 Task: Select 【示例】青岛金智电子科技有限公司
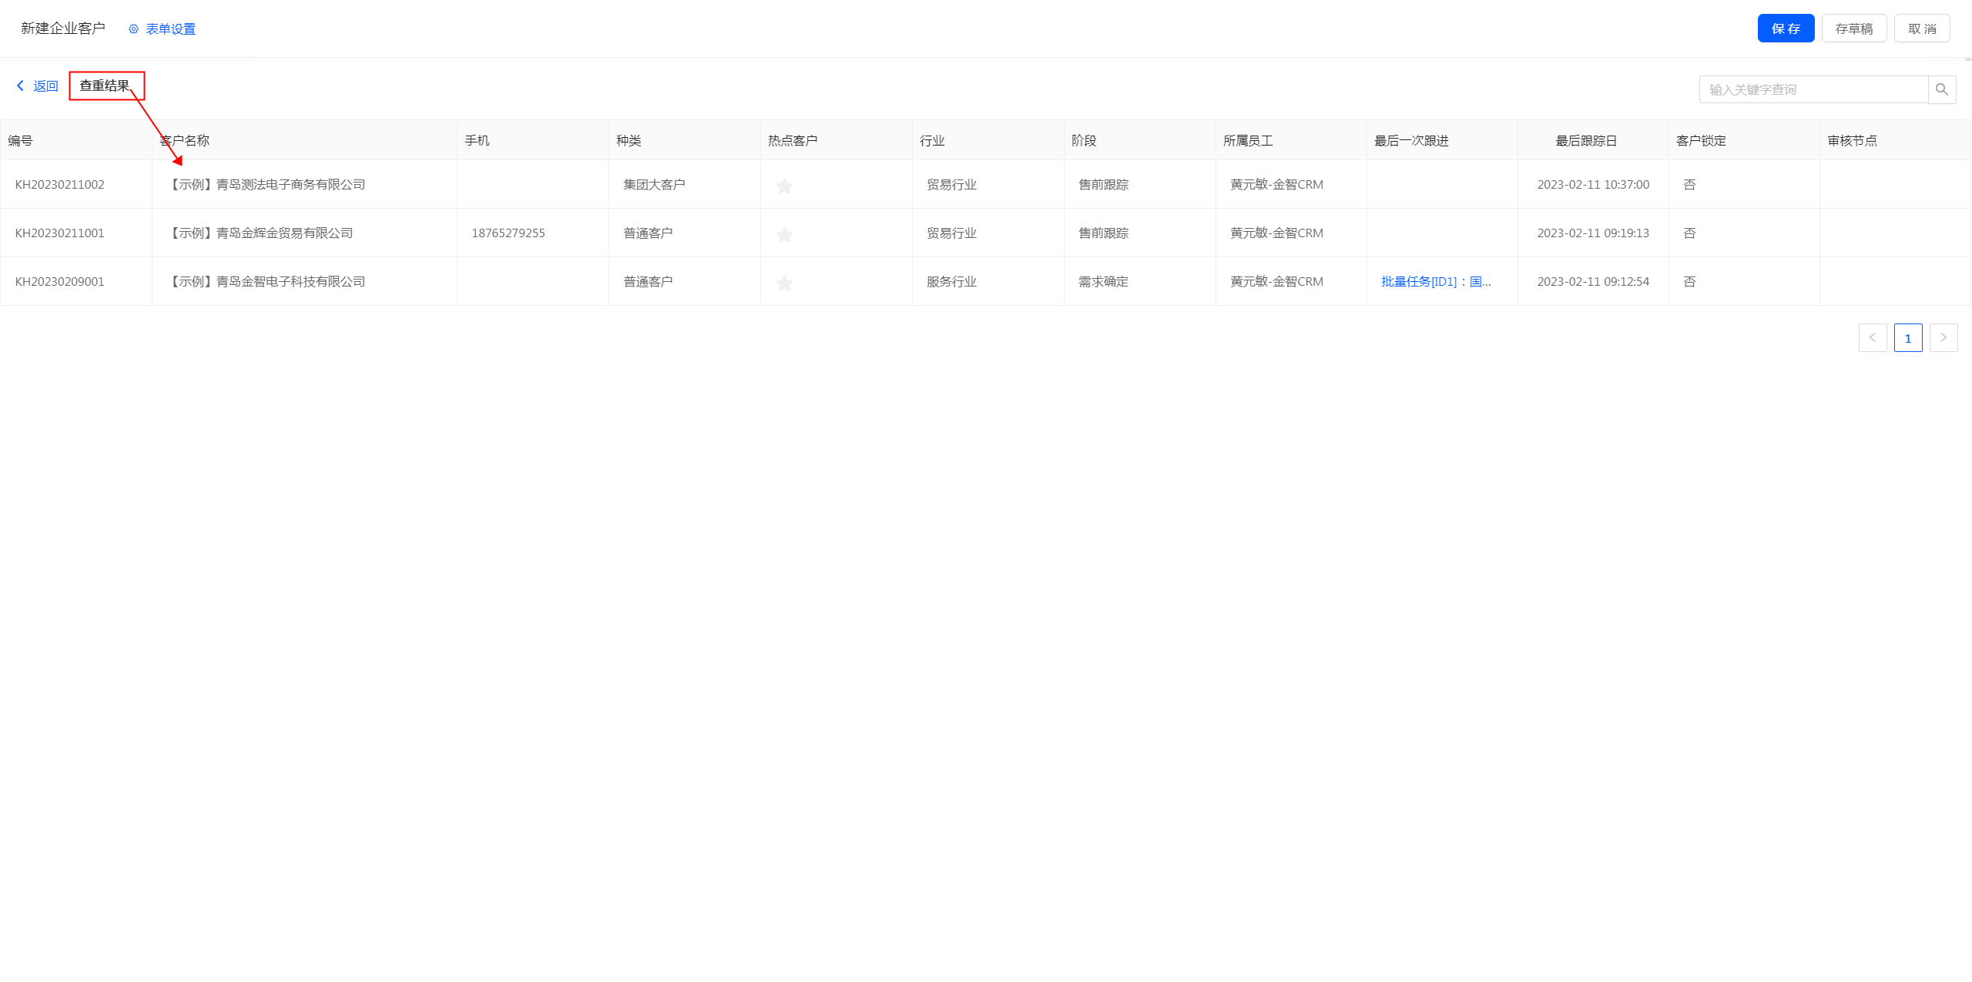point(266,282)
